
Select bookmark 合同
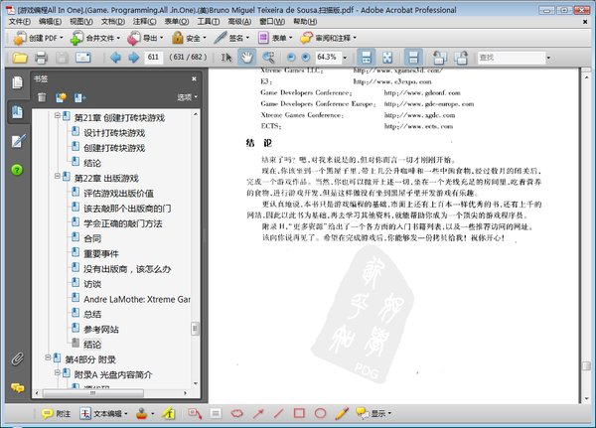click(x=92, y=238)
